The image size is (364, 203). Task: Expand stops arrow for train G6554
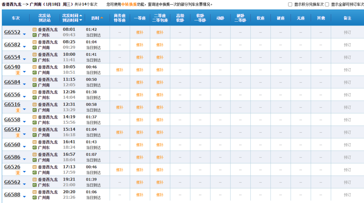tap(25, 59)
